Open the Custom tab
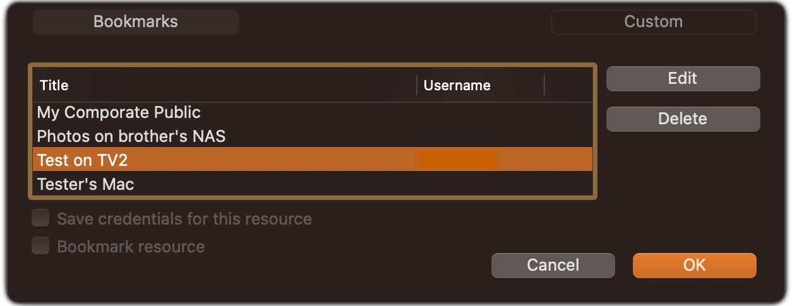Viewport: 792px width, 306px height. coord(653,21)
